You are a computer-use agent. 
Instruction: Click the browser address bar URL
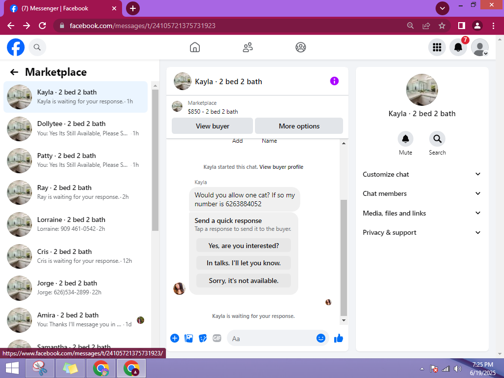[x=142, y=26]
